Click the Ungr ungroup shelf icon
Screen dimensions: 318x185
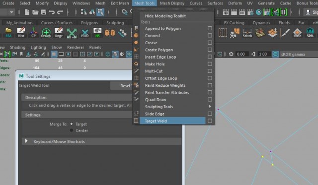(x=59, y=33)
